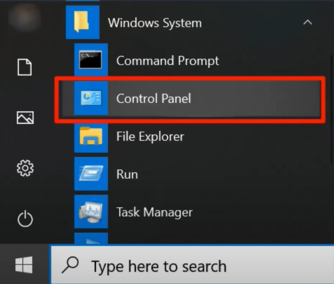Screen dimensions: 334x284
Task: Click the Control Panel icon
Action: pyautogui.click(x=91, y=98)
